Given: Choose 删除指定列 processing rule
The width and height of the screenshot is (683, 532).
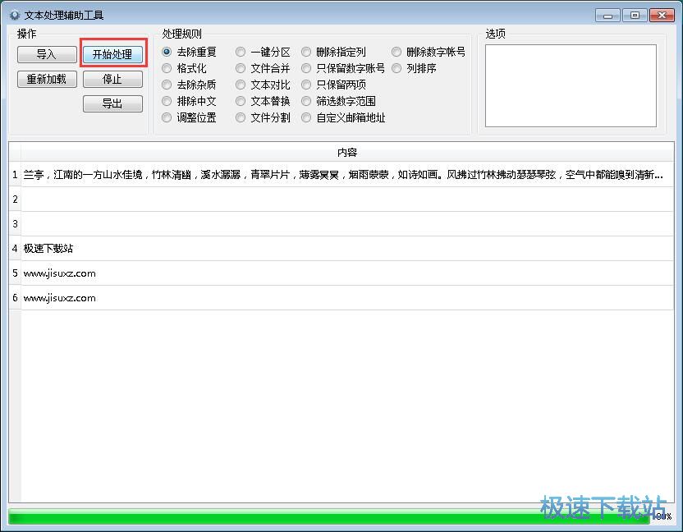Looking at the screenshot, I should click(x=333, y=52).
